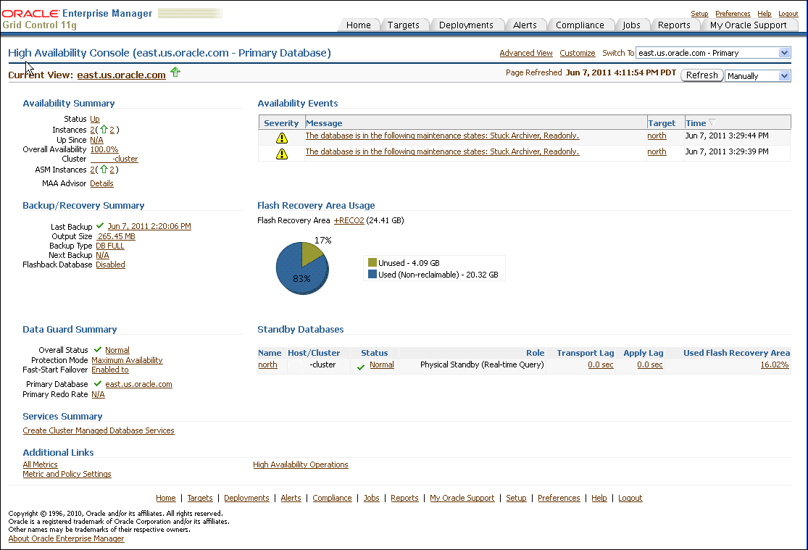808x550 pixels.
Task: Click the Unused olive legend swatch
Action: click(372, 263)
